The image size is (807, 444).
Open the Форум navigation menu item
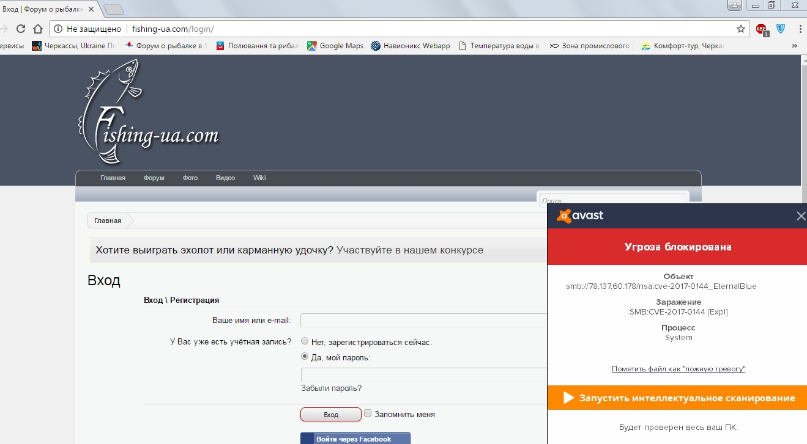coord(154,178)
